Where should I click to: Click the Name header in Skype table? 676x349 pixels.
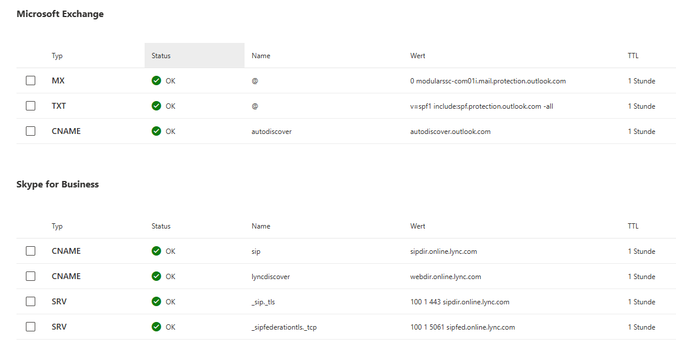[261, 226]
